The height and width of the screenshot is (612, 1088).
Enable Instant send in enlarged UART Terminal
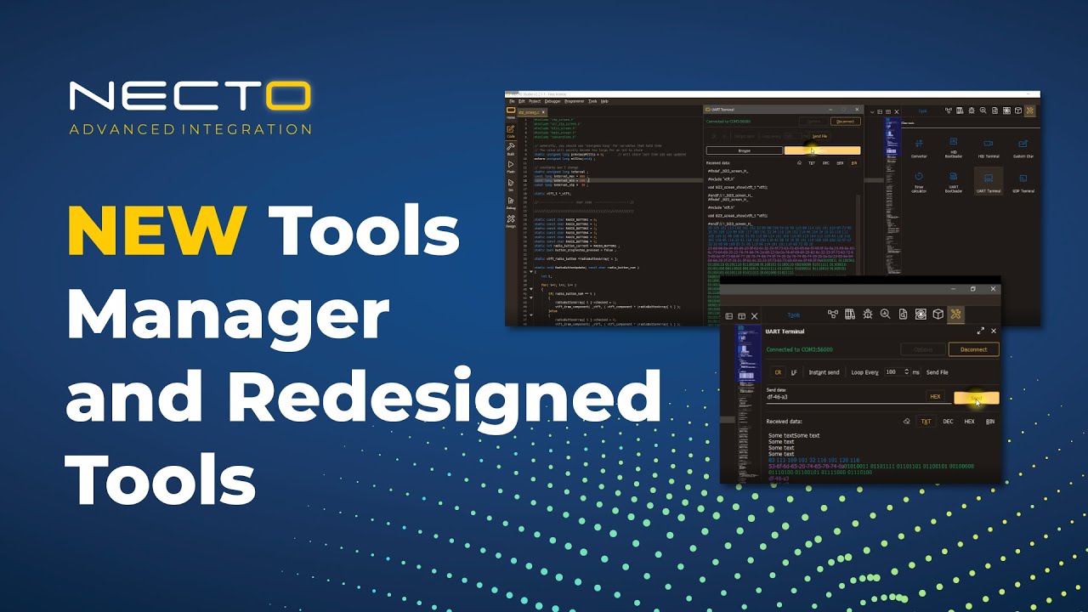(x=824, y=372)
